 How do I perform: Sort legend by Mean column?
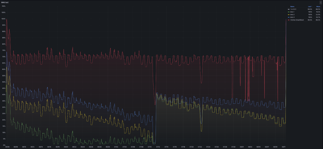pyautogui.click(x=318, y=6)
